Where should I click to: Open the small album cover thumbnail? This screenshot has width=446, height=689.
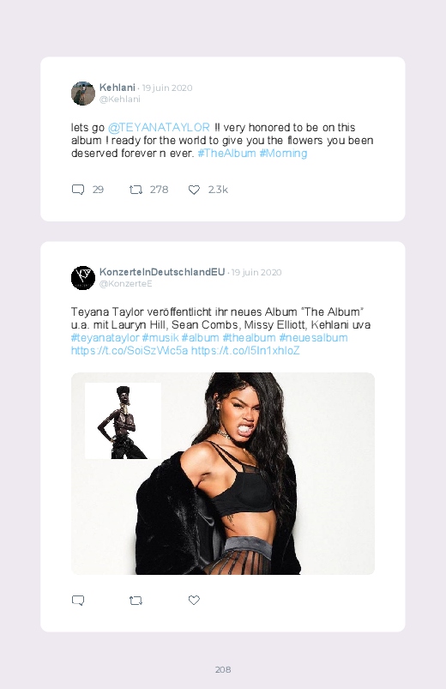[123, 421]
